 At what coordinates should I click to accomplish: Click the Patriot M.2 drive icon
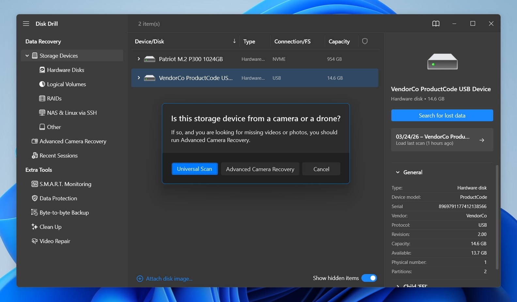click(x=149, y=59)
